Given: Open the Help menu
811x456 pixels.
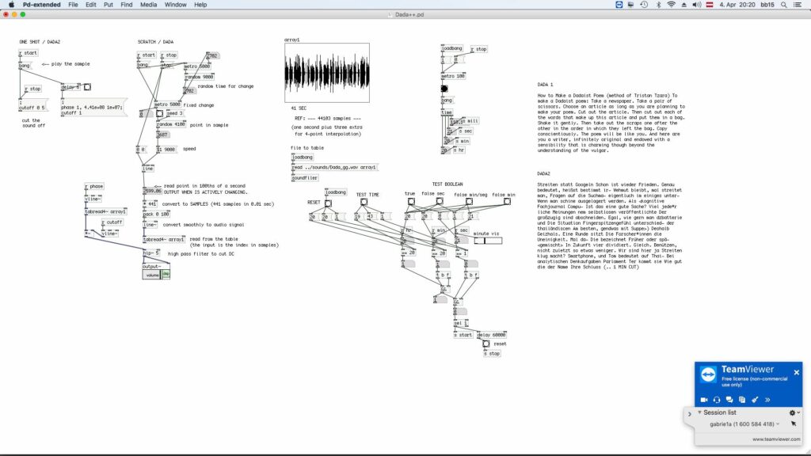Looking at the screenshot, I should click(x=200, y=5).
